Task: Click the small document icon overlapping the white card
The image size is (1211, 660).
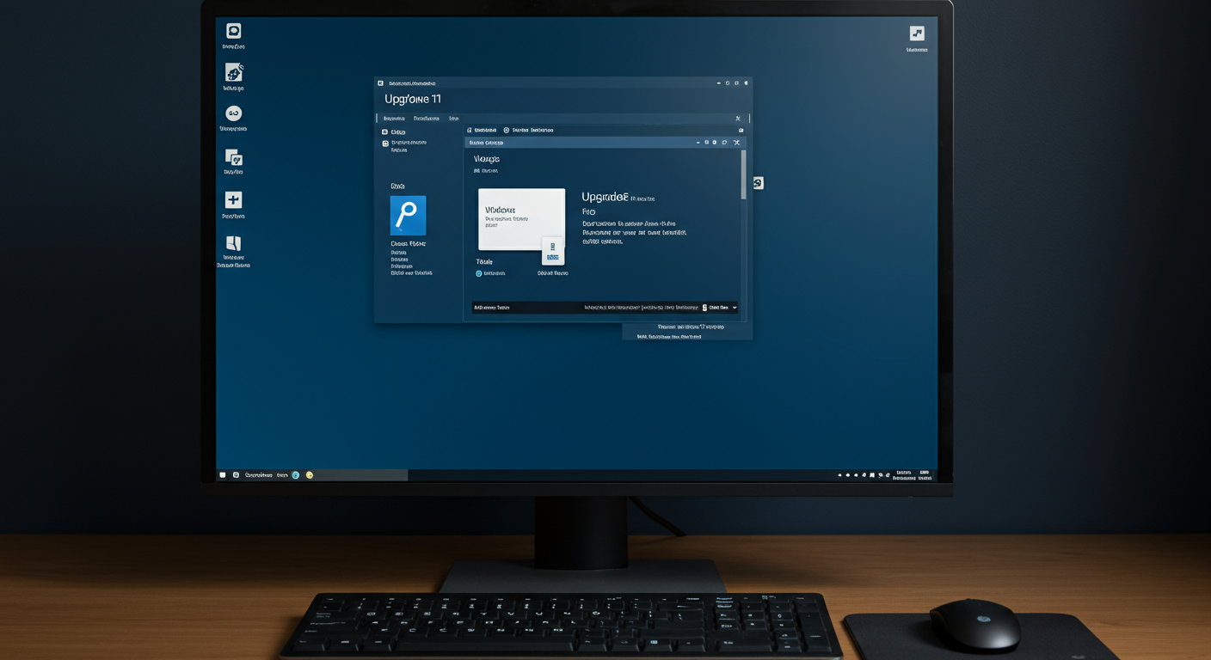Action: click(x=553, y=251)
